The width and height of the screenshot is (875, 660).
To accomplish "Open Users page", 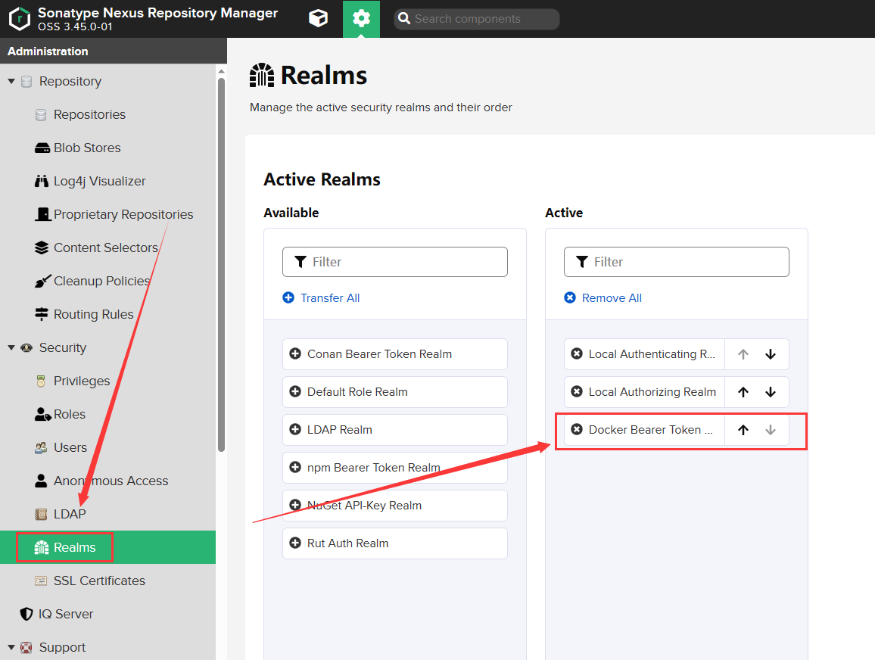I will 70,447.
